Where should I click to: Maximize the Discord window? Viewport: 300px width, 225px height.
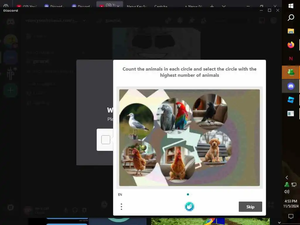point(270,10)
